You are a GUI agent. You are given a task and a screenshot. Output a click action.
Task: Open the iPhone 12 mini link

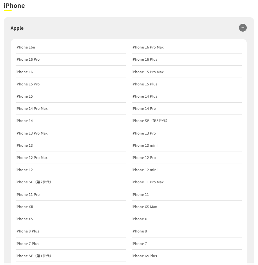pos(144,170)
